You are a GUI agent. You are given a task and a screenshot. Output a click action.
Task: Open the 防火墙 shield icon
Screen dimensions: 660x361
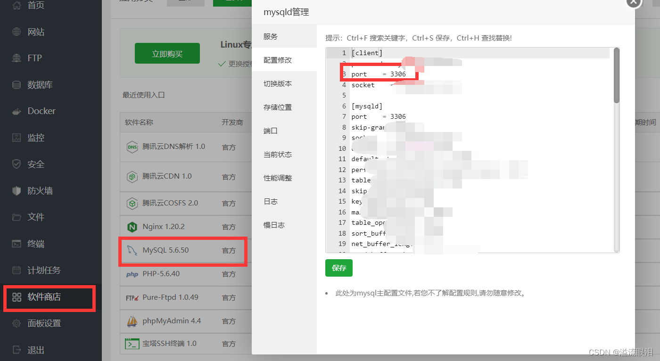click(x=16, y=191)
